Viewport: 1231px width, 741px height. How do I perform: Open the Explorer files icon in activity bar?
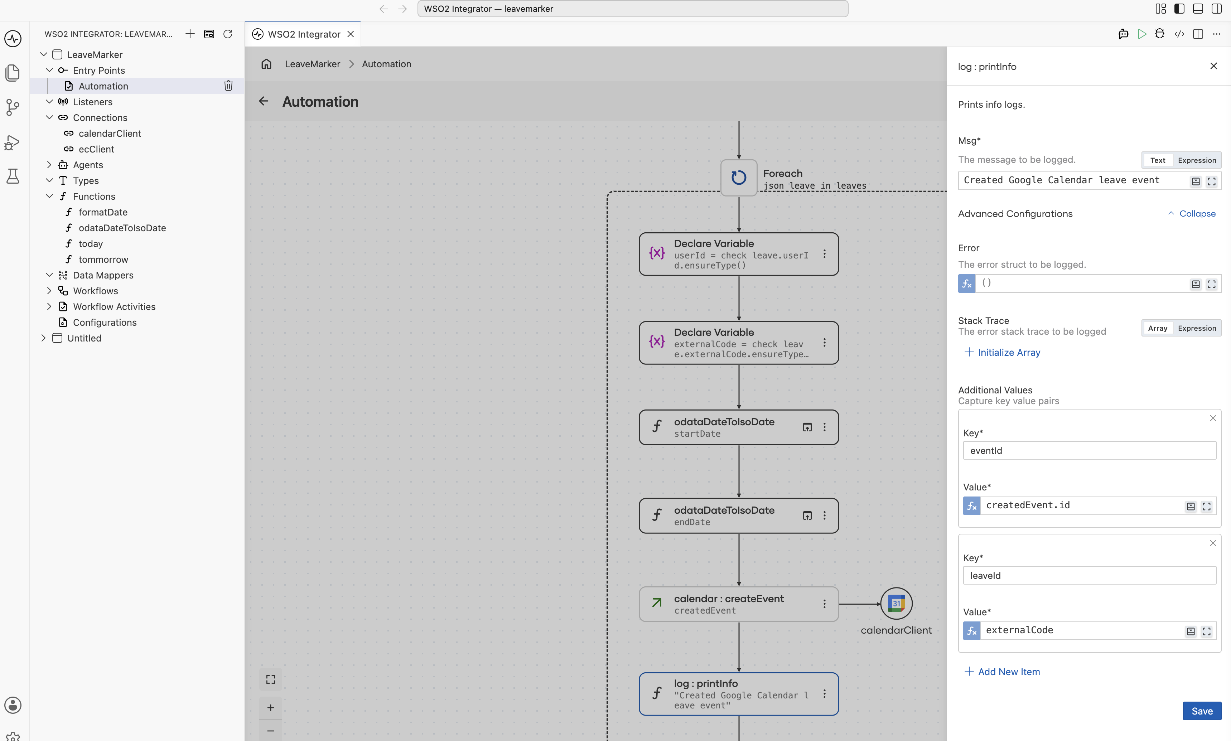coord(13,73)
